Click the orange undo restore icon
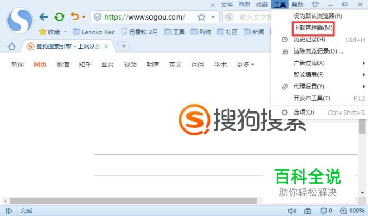368x216 pixels. pyautogui.click(x=74, y=16)
